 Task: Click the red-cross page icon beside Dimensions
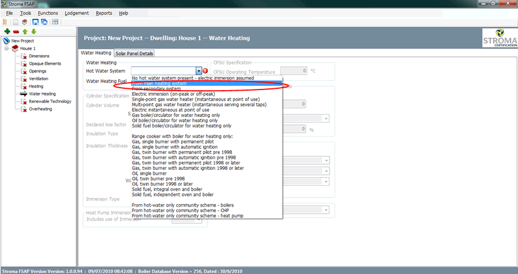coord(24,56)
